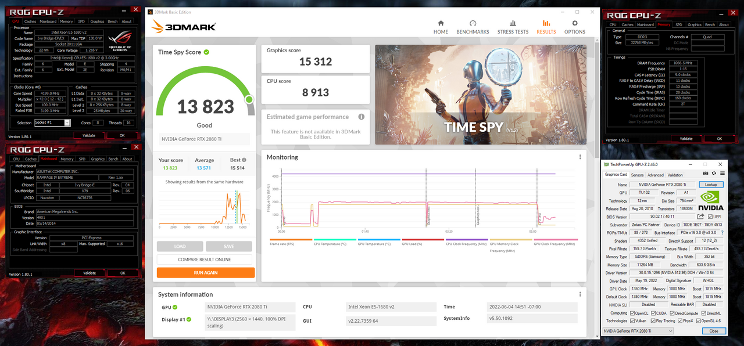Switch to Sensors tab in GPU-Z
The width and height of the screenshot is (744, 346).
[637, 175]
